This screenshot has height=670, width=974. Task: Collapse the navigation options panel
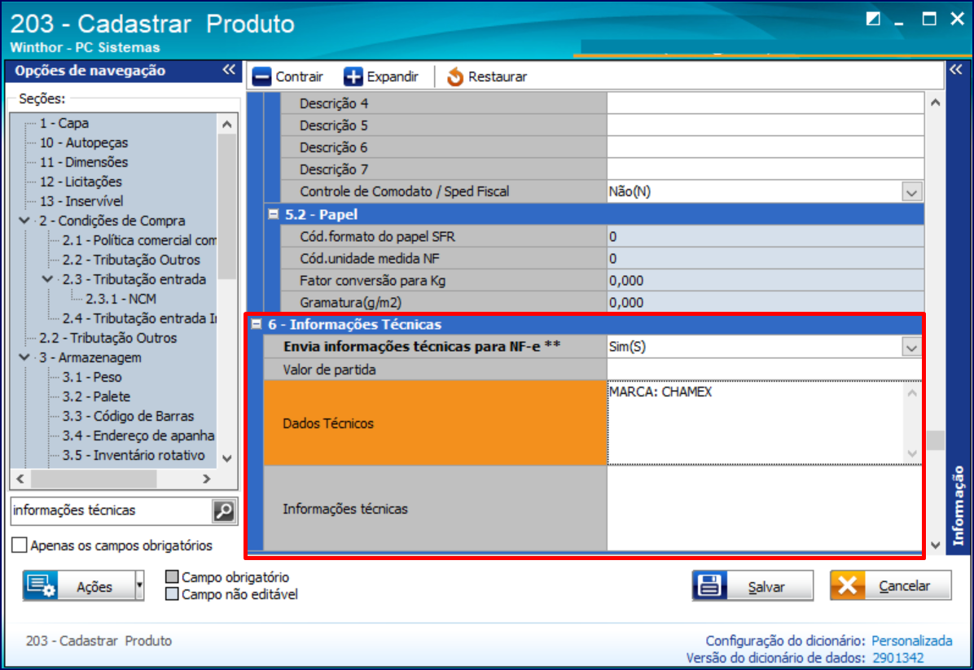click(229, 70)
